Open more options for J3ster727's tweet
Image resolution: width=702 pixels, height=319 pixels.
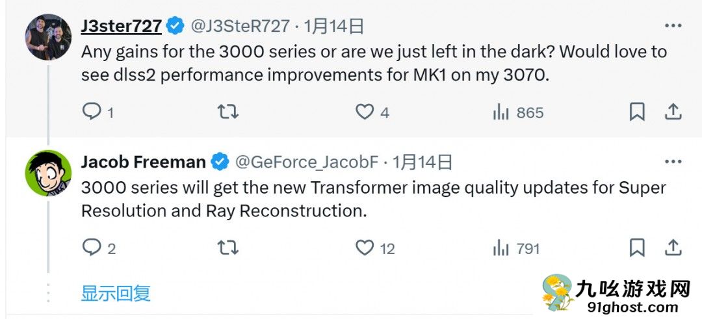pos(673,26)
